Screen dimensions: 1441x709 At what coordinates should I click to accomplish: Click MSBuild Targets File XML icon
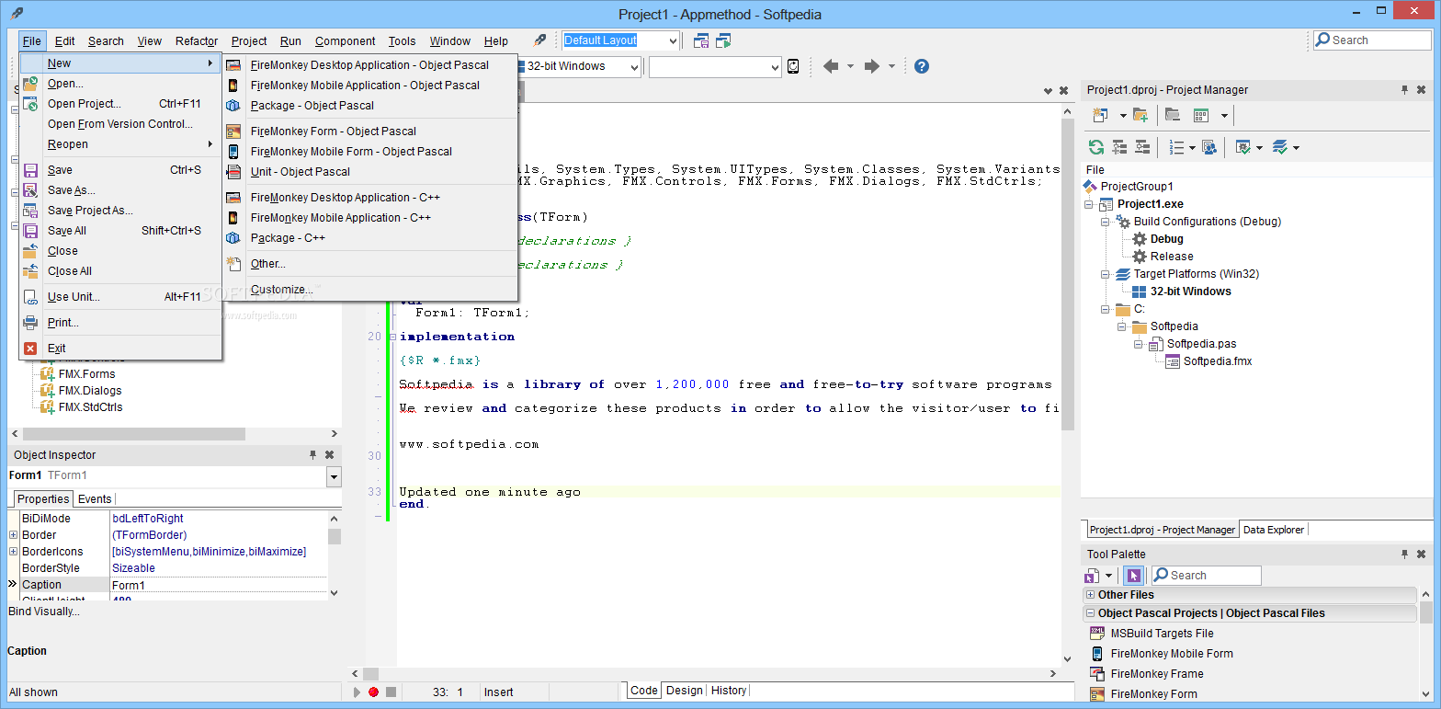pyautogui.click(x=1097, y=634)
